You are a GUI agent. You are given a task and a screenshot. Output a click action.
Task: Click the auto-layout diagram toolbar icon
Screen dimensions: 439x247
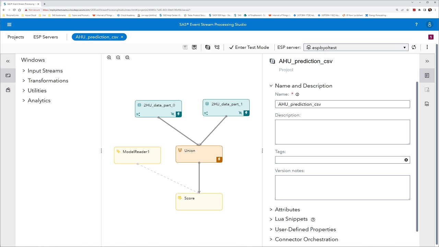coord(217,47)
